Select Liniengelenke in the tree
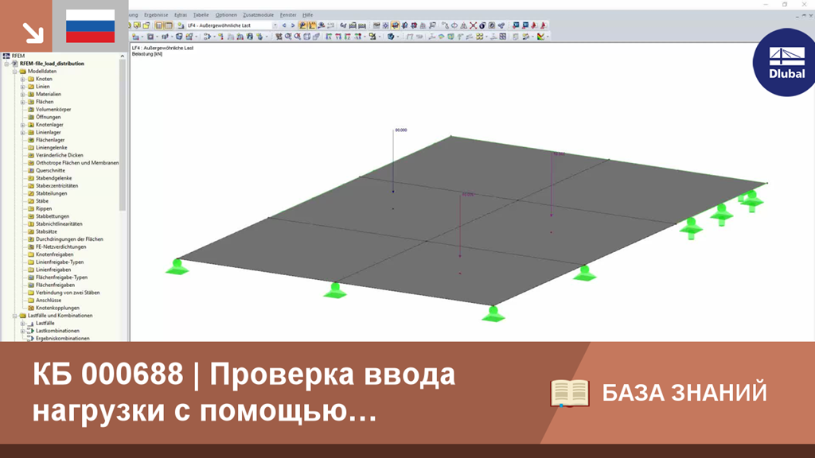The width and height of the screenshot is (815, 458). 51,147
